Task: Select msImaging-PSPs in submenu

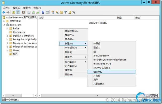Action: pos(111,64)
